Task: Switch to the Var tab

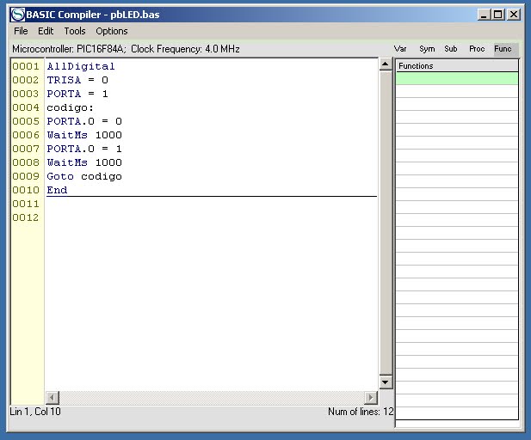Action: 400,49
